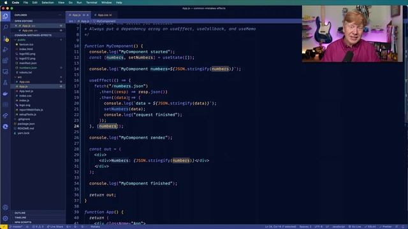Change LF end of line sequence
Image resolution: width=408 pixels, height=229 pixels.
point(327,226)
